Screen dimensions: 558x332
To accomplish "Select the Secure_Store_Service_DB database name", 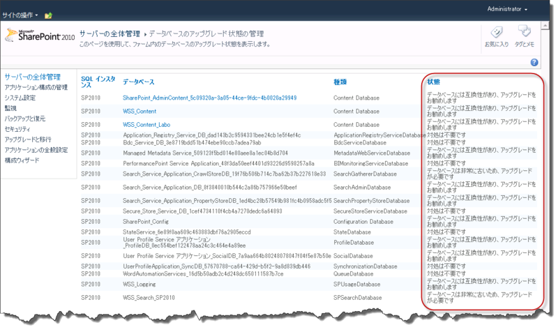I will point(202,211).
